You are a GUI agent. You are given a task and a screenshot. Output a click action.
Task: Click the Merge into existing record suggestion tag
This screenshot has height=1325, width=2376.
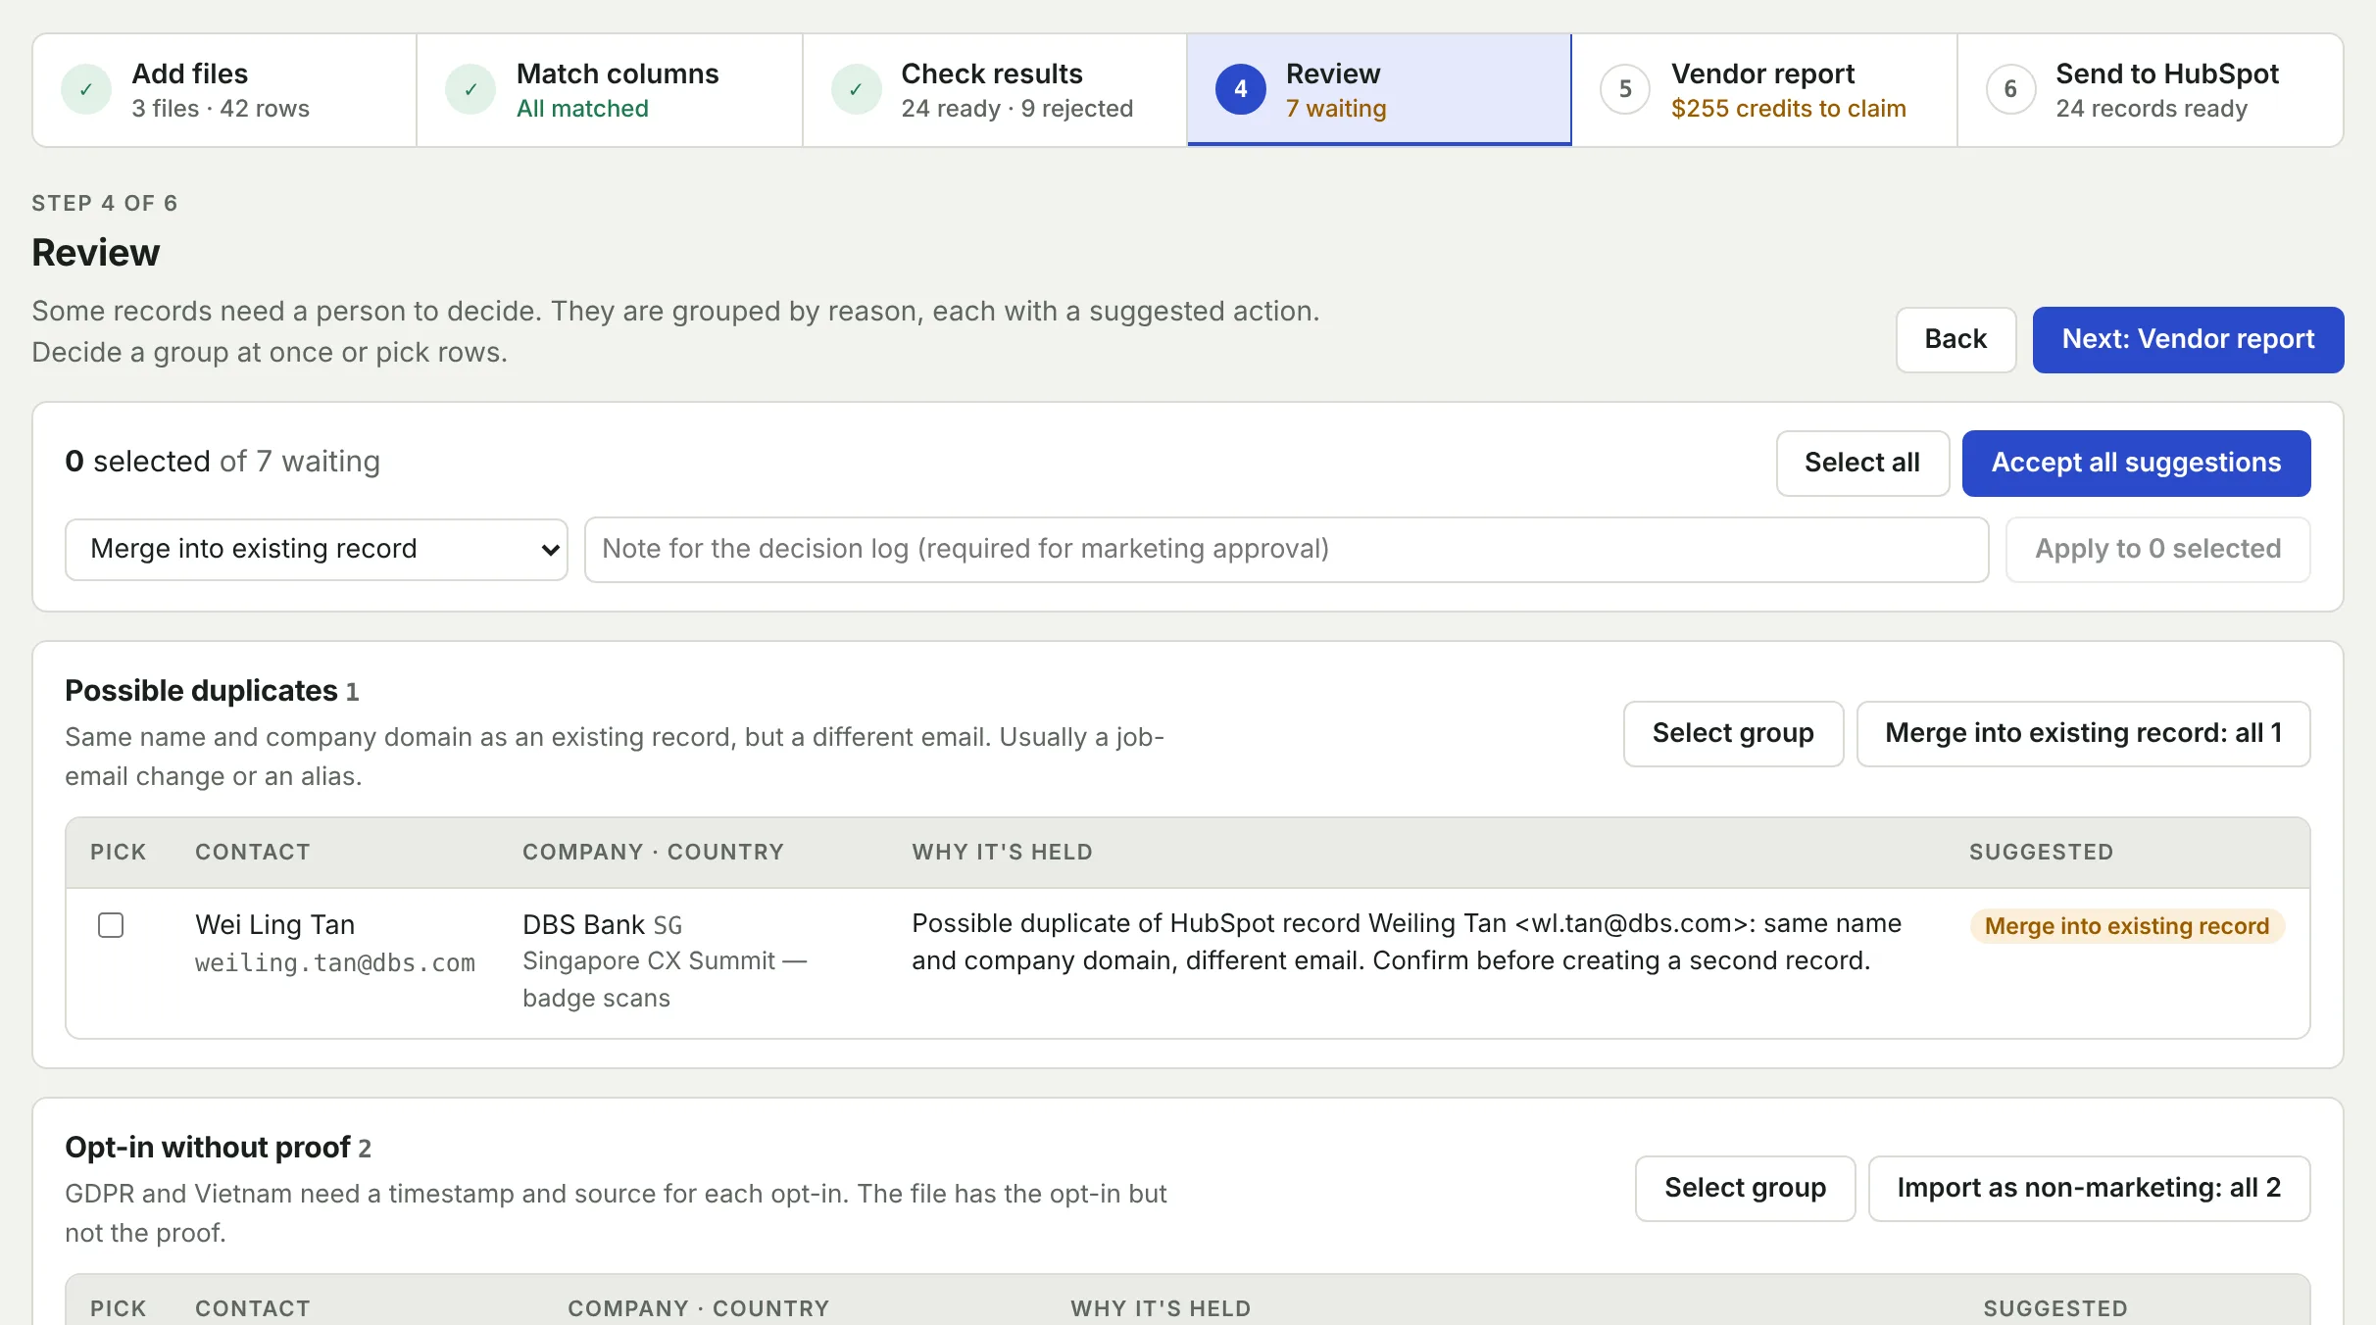pos(2127,926)
